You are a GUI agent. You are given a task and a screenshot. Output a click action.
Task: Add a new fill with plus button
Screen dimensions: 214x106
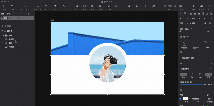click(211, 95)
